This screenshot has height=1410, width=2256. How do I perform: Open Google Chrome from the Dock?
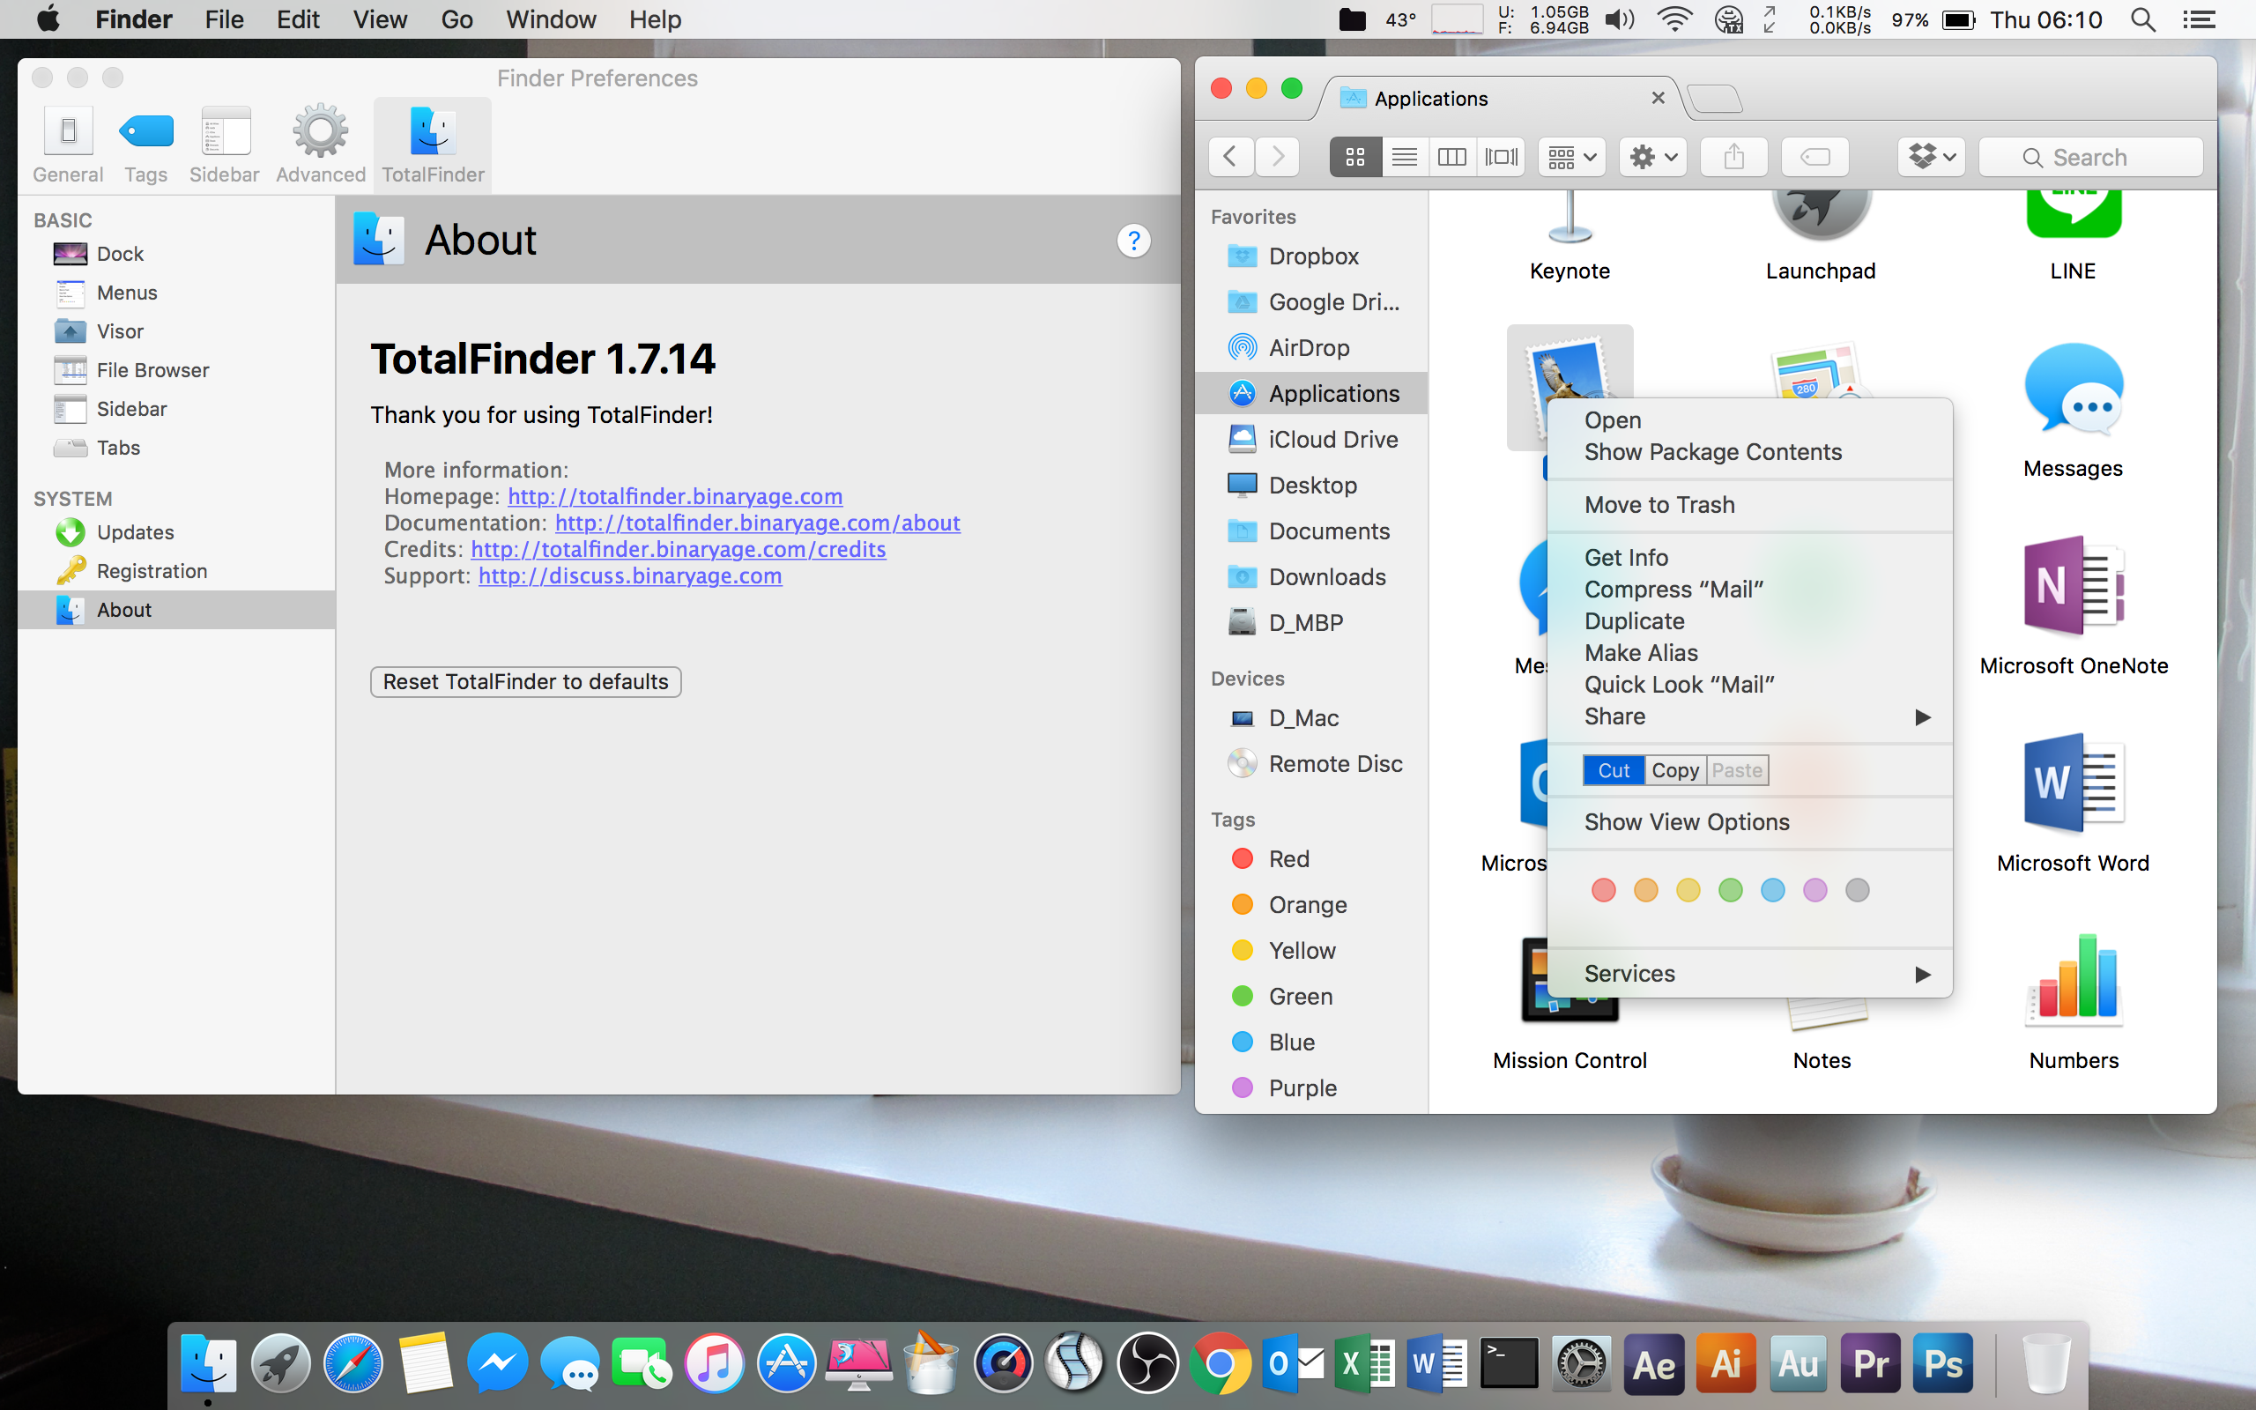[x=1219, y=1363]
